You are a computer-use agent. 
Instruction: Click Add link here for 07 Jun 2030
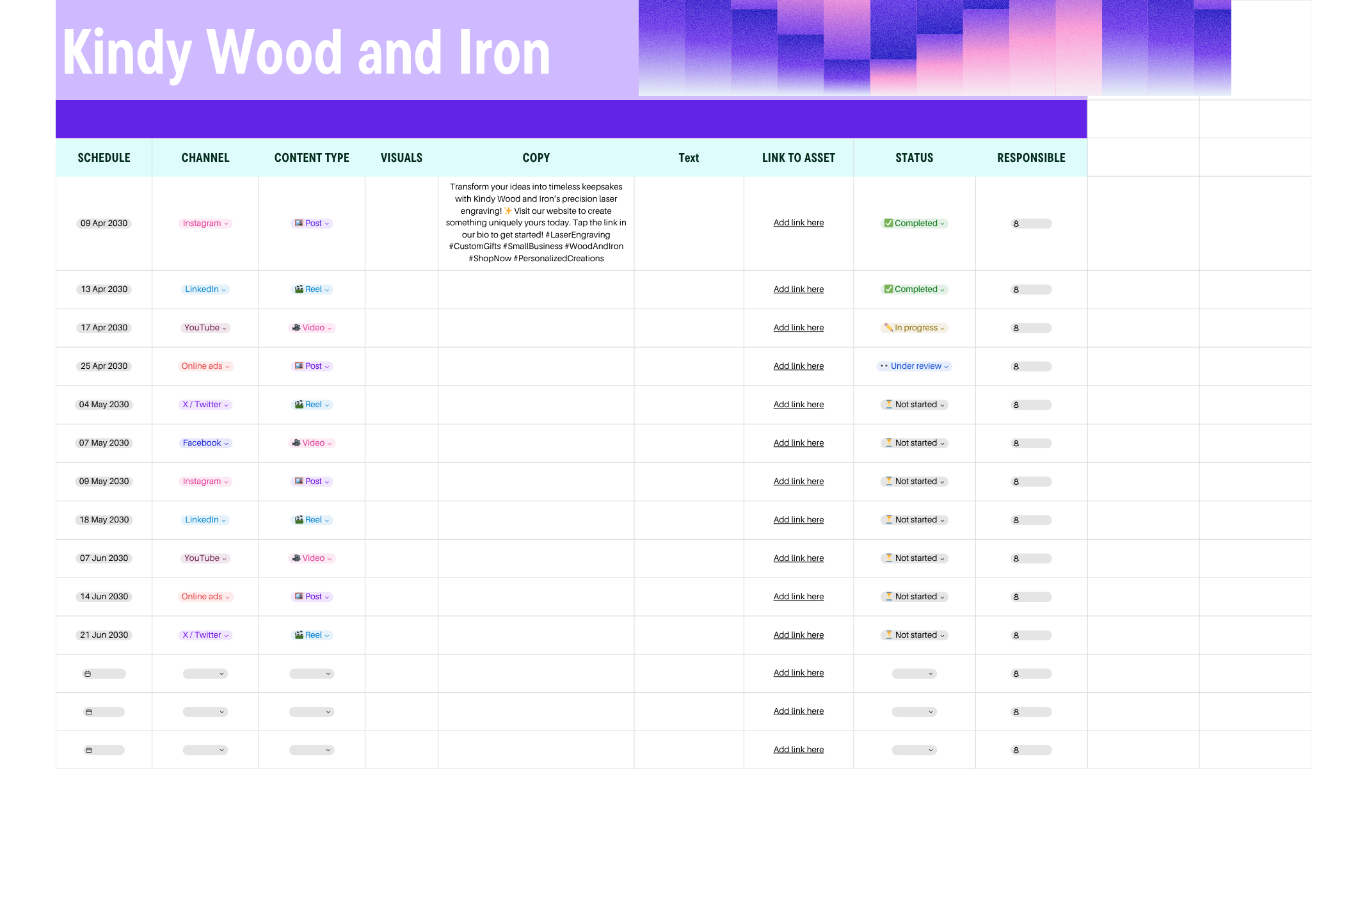798,558
